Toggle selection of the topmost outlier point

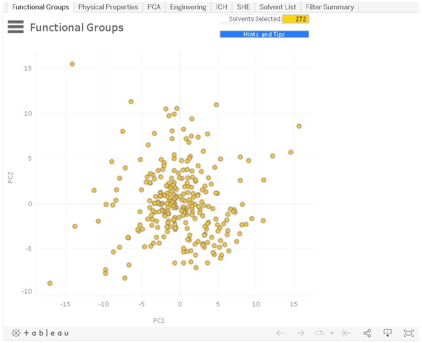pos(72,63)
